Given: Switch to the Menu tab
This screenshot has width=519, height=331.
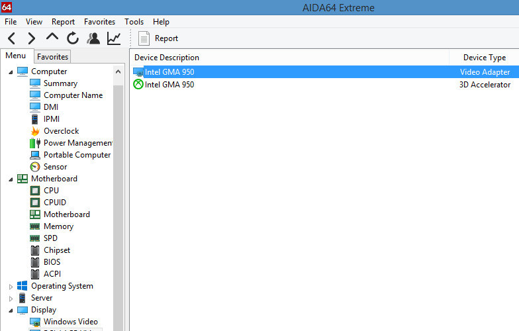Looking at the screenshot, I should [x=16, y=56].
